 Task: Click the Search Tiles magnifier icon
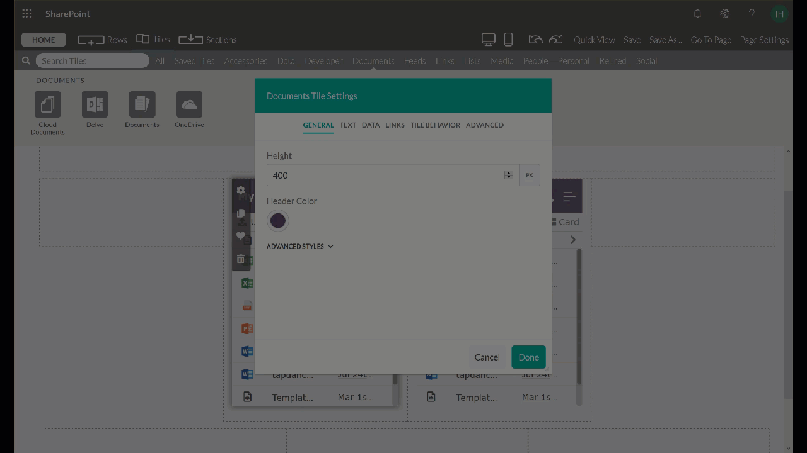[x=26, y=61]
